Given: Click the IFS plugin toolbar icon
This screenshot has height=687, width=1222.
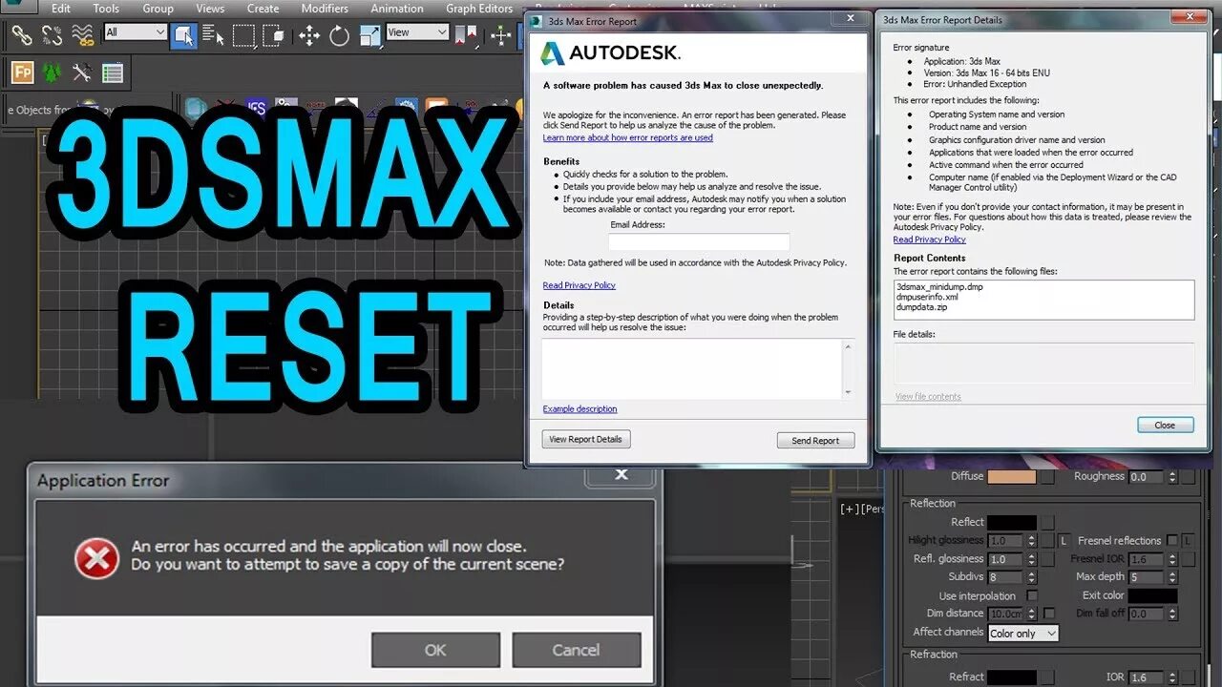Looking at the screenshot, I should (x=256, y=108).
